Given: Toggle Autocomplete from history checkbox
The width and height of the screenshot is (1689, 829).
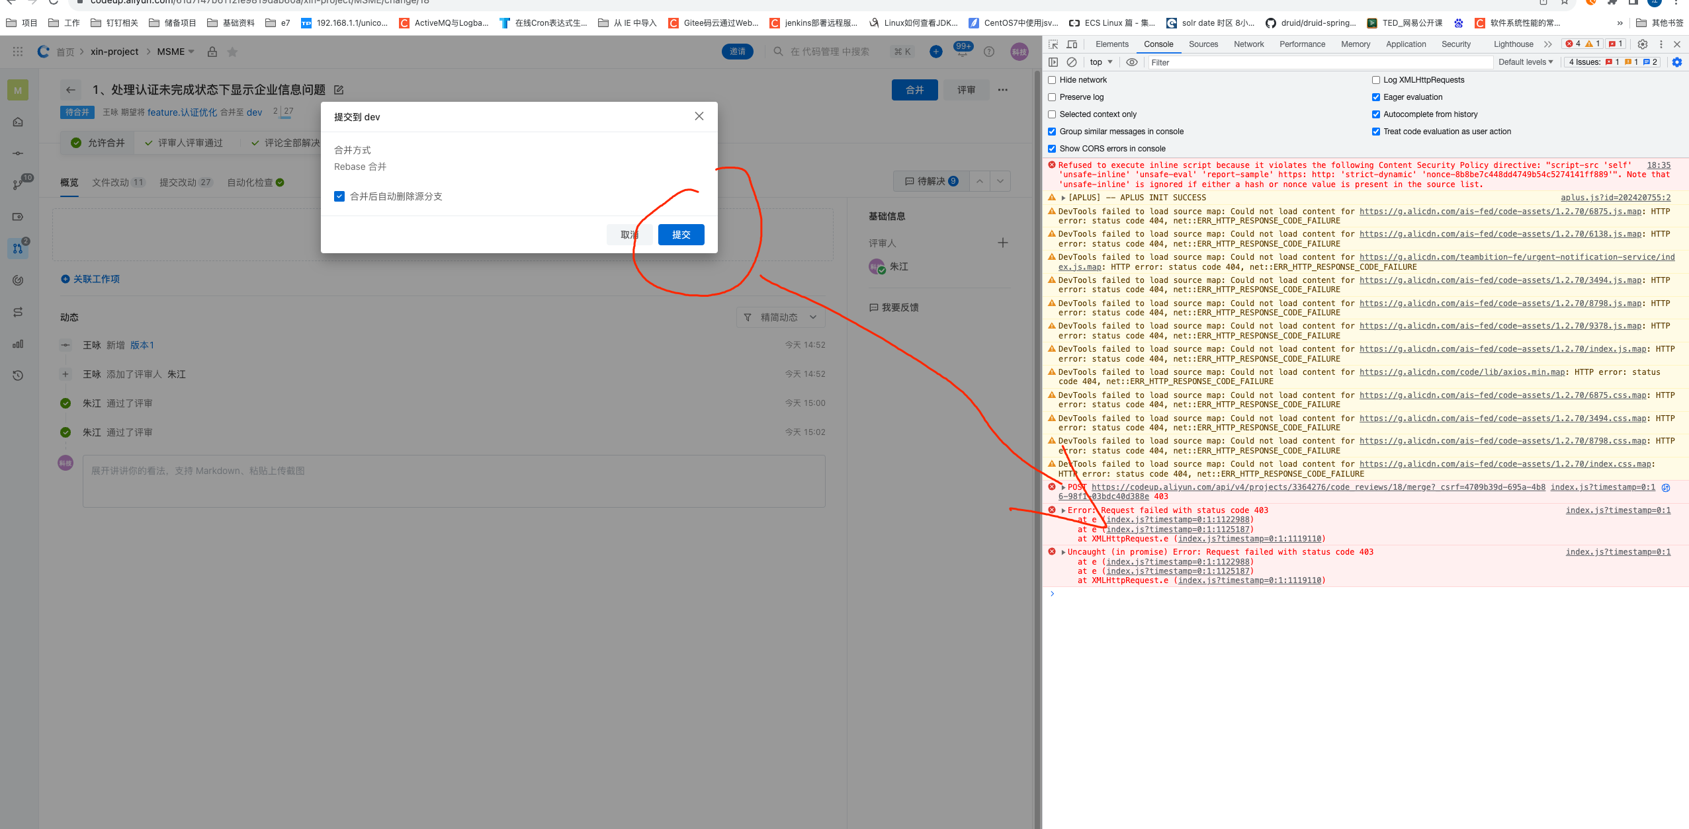Looking at the screenshot, I should click(1376, 114).
